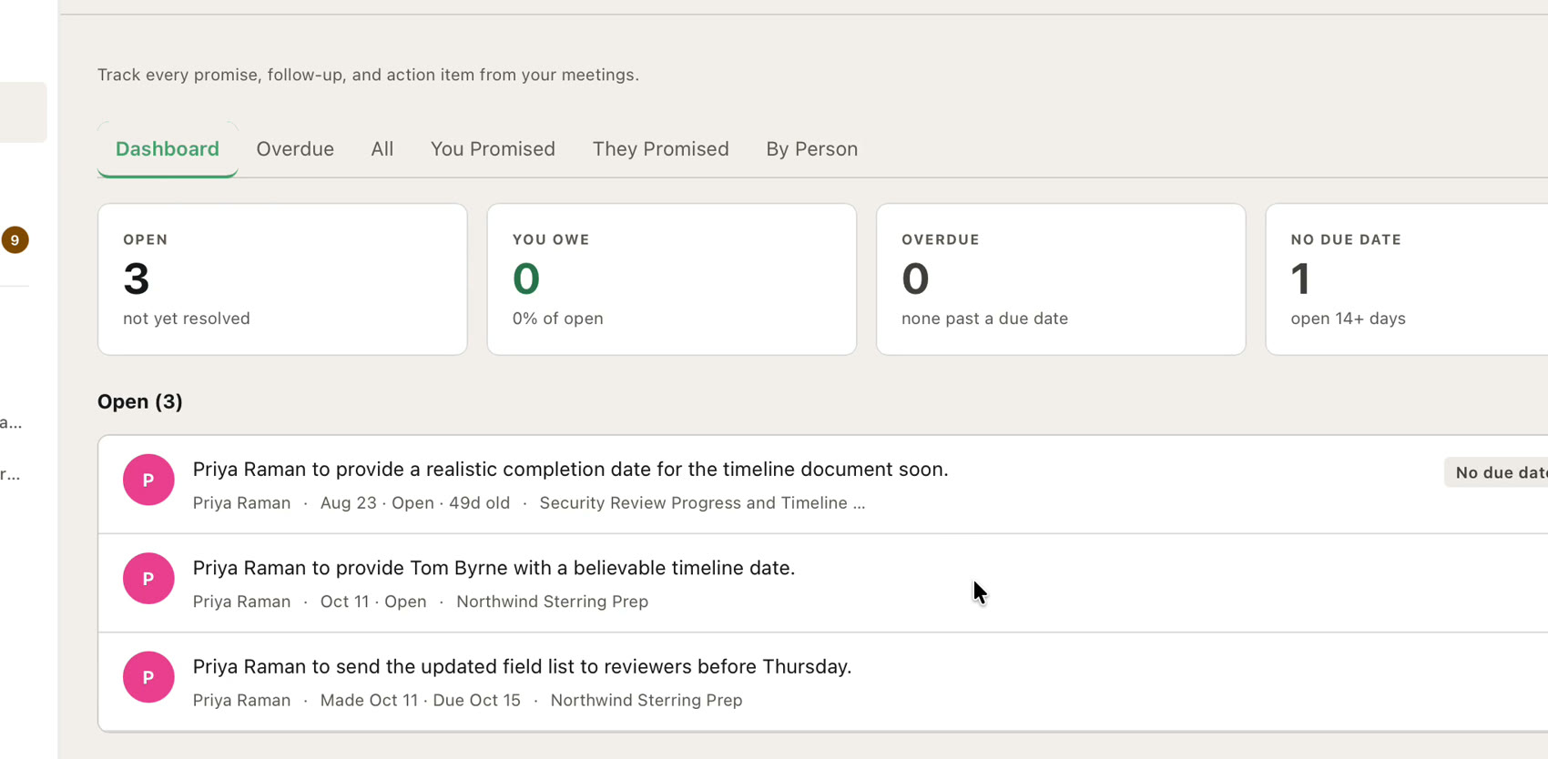Open commitment about realistic completion date
Viewport: 1548px width, 759px height.
click(x=570, y=470)
